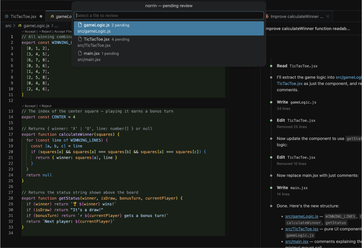Open Edit TicTacToe.jsx step, removed 10 lines

296,157
